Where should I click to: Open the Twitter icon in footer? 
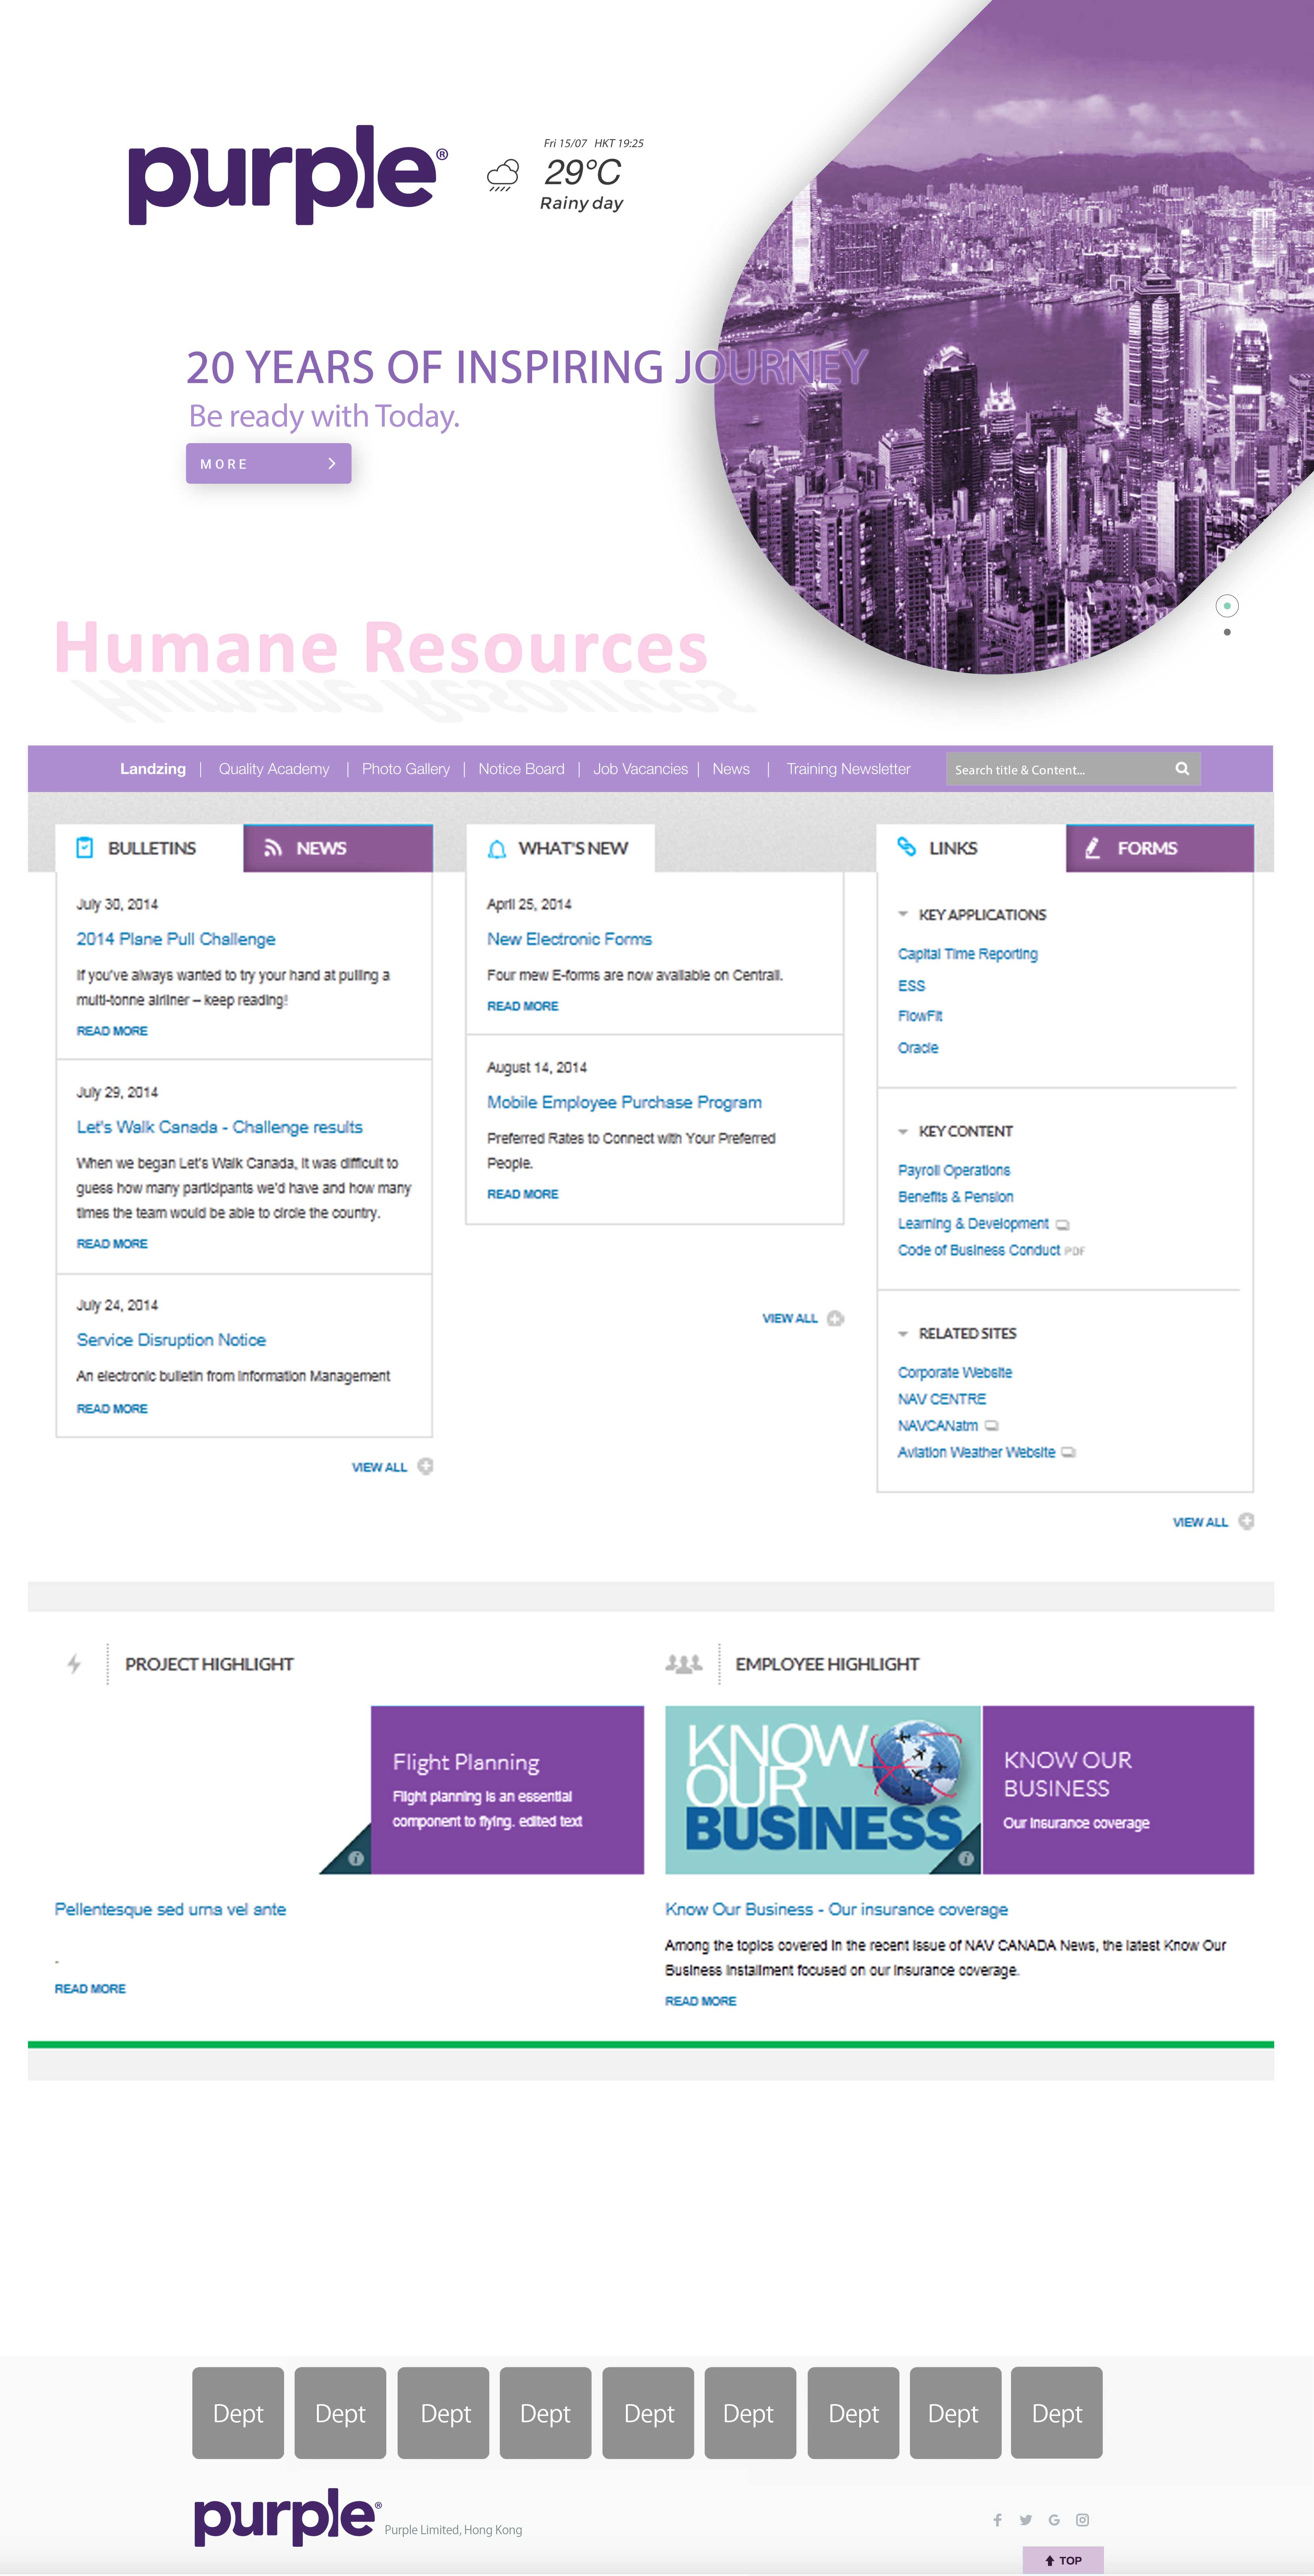(x=1026, y=2520)
